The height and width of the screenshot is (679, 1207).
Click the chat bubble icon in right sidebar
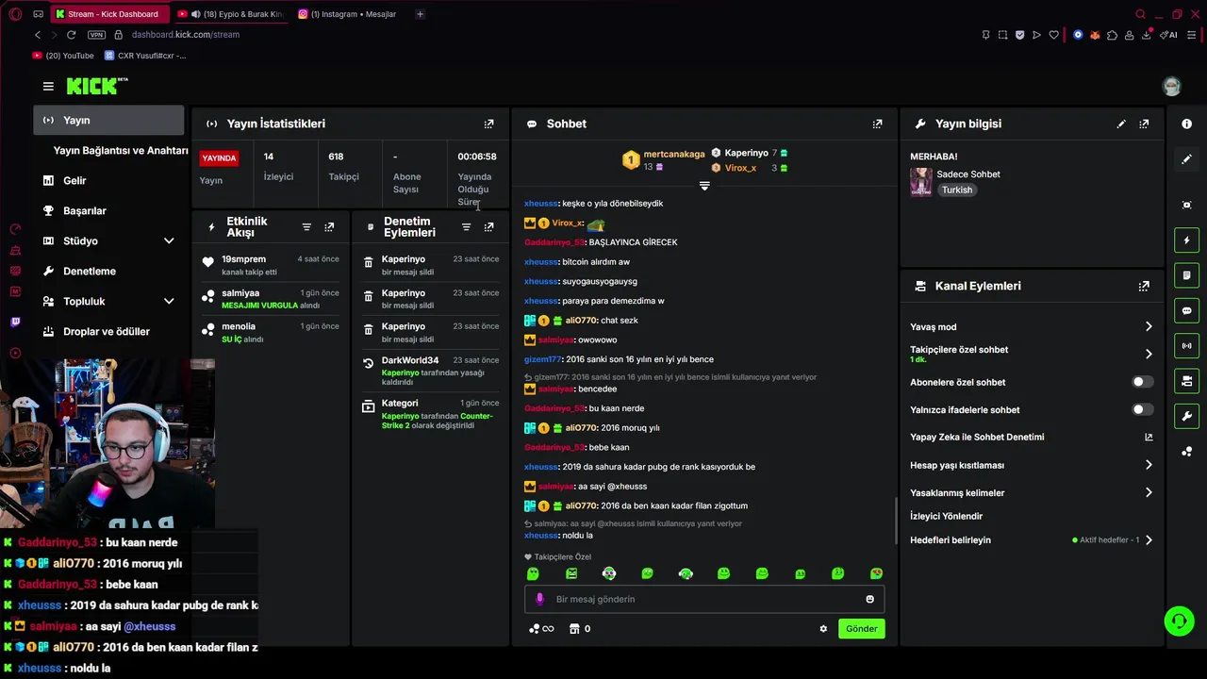[x=1186, y=310]
